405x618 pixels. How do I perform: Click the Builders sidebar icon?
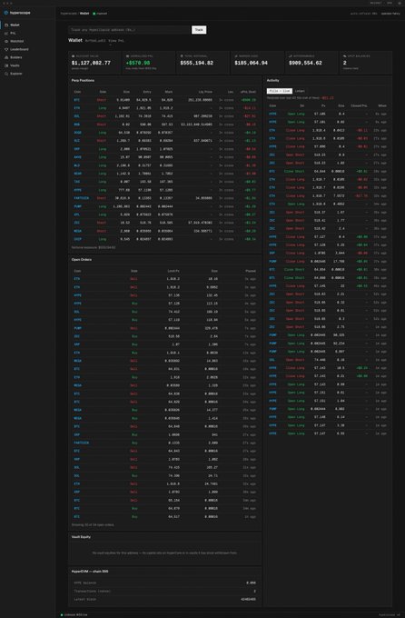[x=6, y=57]
